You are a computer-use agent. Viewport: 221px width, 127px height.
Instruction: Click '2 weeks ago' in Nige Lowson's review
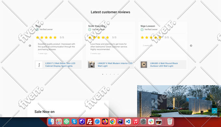pos(148,45)
